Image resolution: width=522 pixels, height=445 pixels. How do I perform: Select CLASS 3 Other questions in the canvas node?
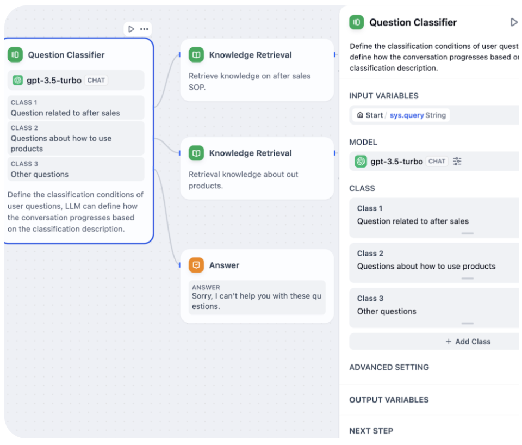coord(76,169)
